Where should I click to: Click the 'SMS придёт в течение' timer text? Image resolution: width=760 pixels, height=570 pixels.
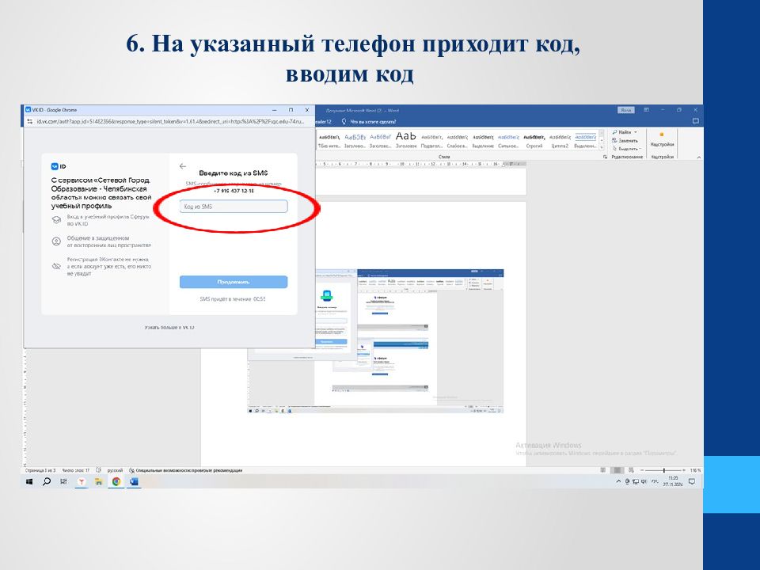pyautogui.click(x=233, y=299)
